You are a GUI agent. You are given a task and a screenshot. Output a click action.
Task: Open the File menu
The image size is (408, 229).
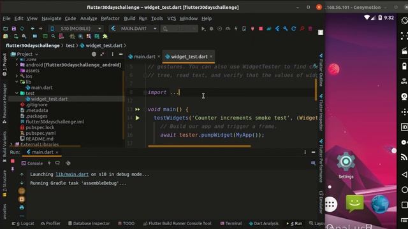[x=6, y=18]
